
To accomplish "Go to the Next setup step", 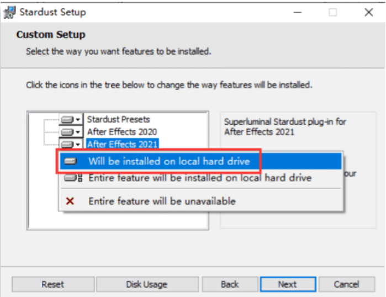I will tap(287, 285).
